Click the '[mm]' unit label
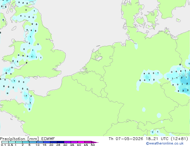 point(33,139)
